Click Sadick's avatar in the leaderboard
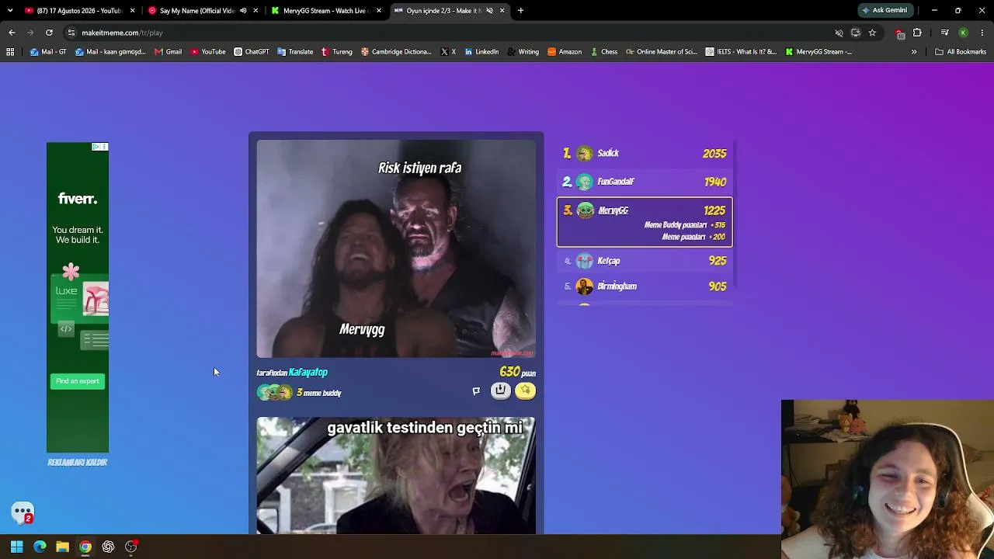 (585, 154)
